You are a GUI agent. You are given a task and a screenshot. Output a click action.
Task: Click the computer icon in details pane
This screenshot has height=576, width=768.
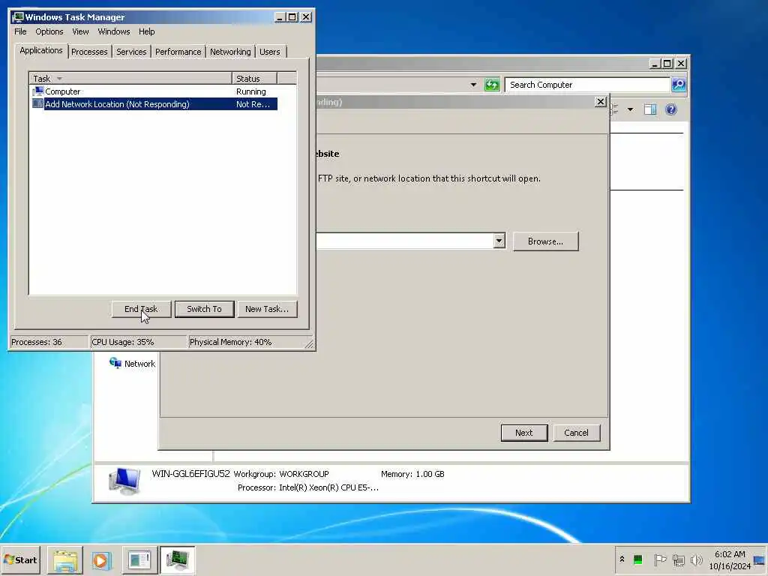coord(125,481)
